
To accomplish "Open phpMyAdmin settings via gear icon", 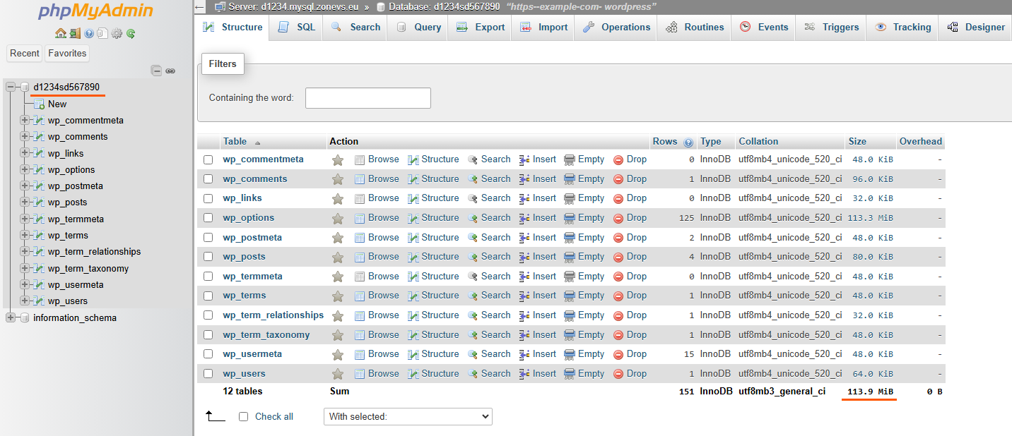I will [x=117, y=33].
